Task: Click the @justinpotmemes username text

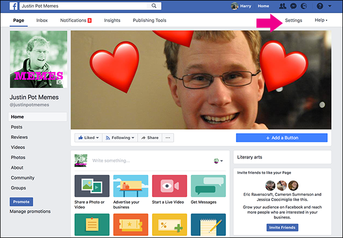Action: point(30,105)
